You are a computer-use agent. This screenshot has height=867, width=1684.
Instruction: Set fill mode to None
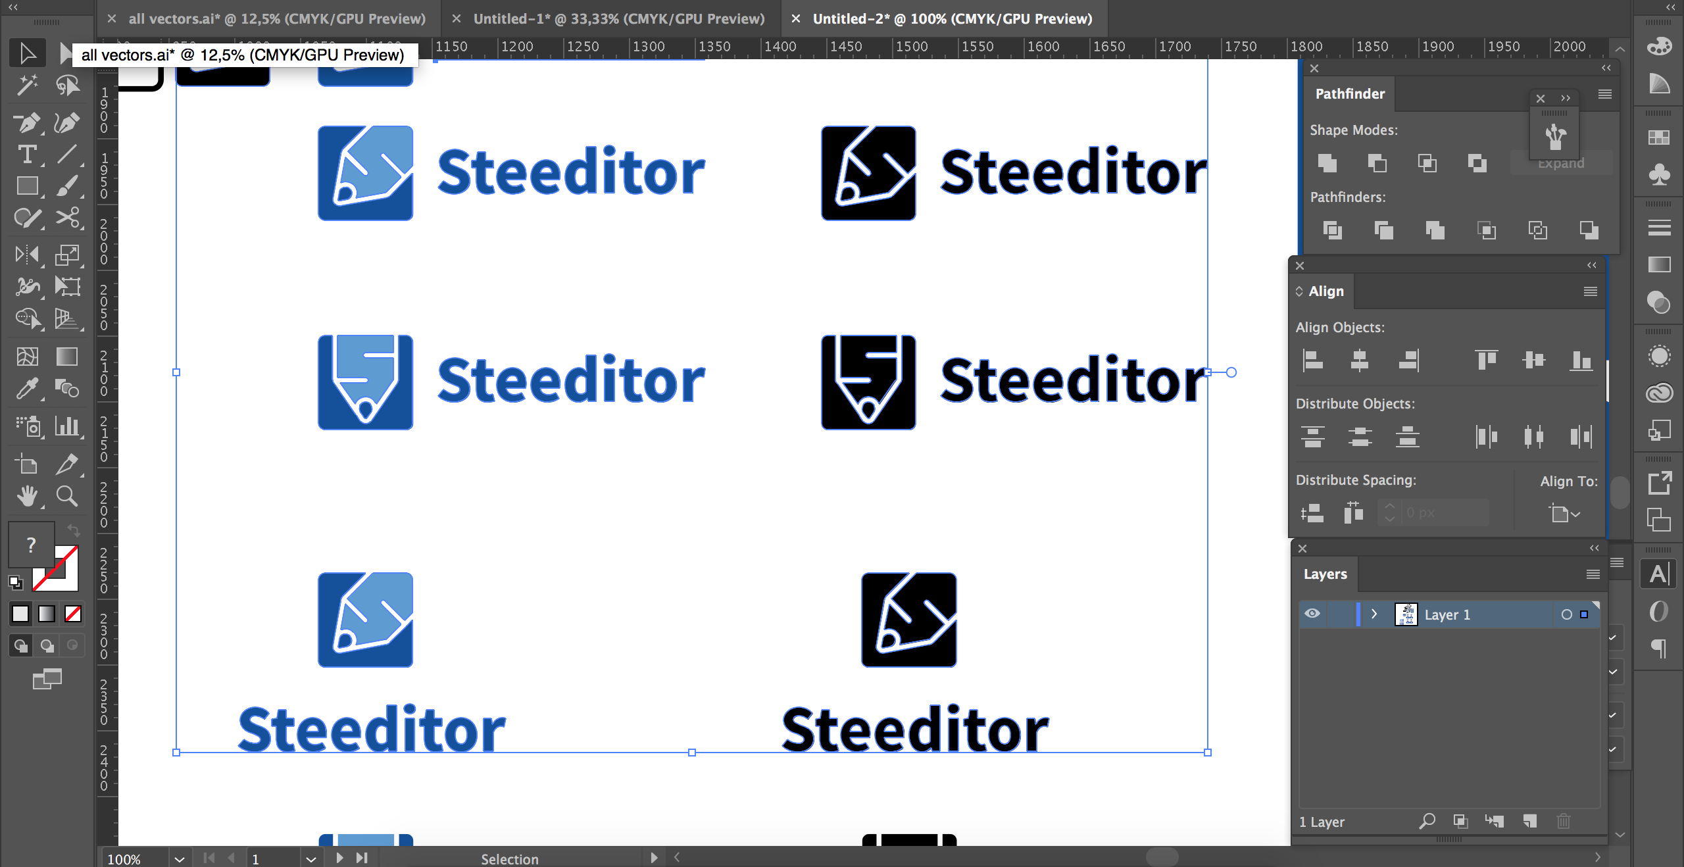tap(73, 614)
